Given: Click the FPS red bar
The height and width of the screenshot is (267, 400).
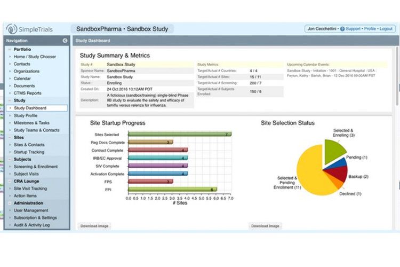Looking at the screenshot, I should pos(150,182).
